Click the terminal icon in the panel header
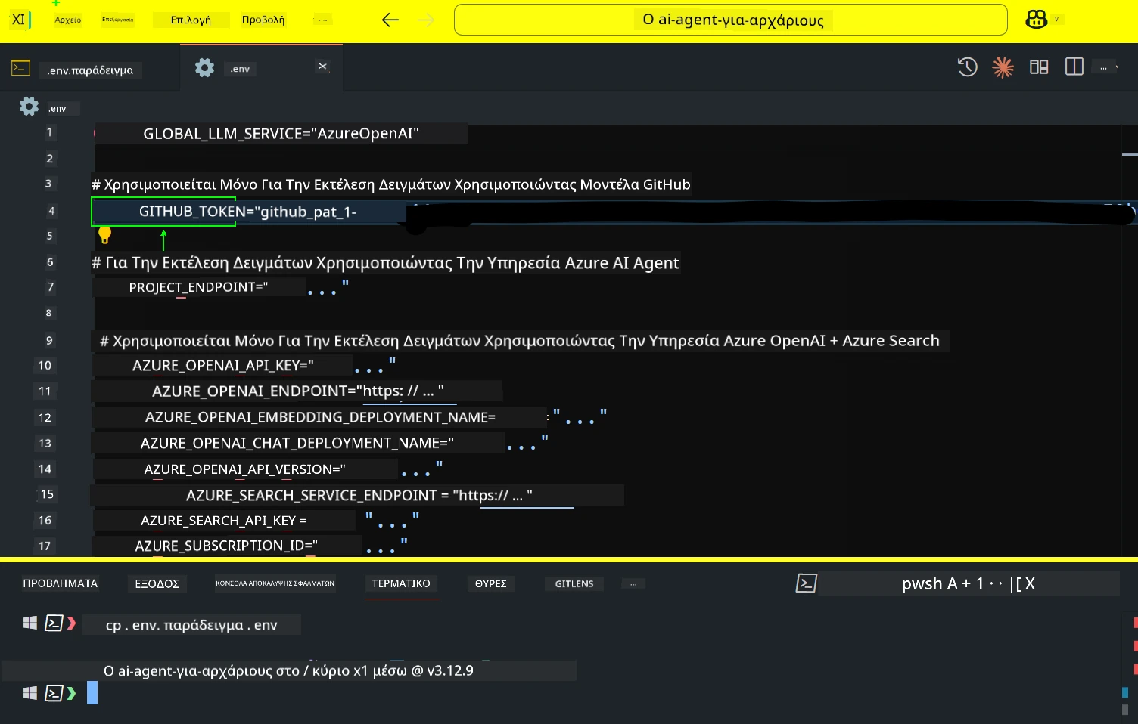This screenshot has height=724, width=1138. click(x=806, y=583)
